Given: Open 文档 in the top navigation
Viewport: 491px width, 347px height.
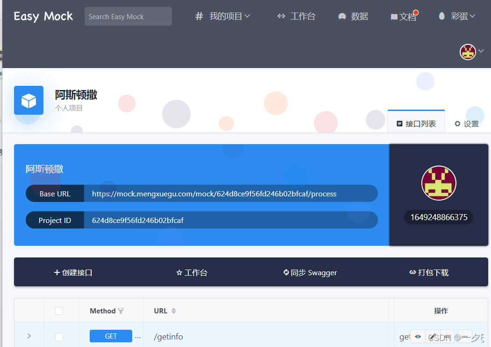Looking at the screenshot, I should click(x=403, y=17).
